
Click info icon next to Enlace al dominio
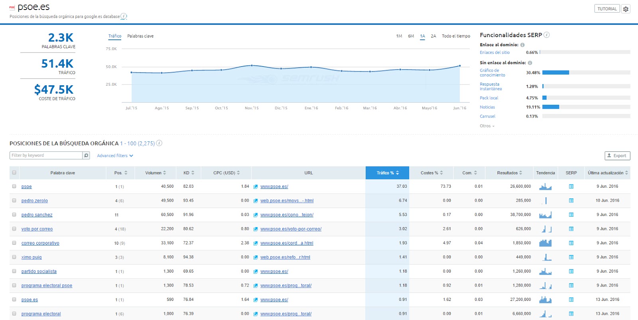tap(522, 45)
